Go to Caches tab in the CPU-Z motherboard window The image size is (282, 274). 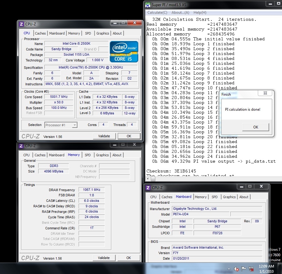(167, 197)
